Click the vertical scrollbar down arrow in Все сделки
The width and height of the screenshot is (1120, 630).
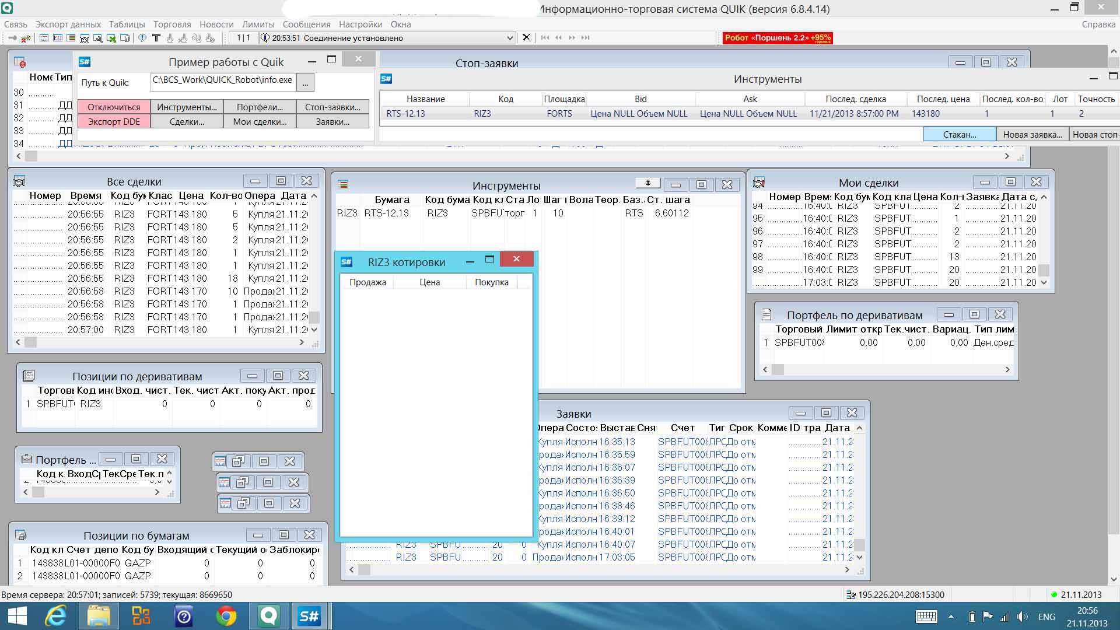point(314,330)
